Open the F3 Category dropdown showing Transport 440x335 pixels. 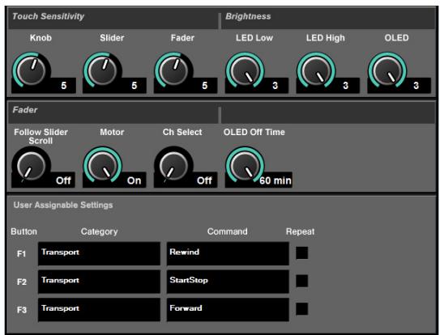coord(99,309)
